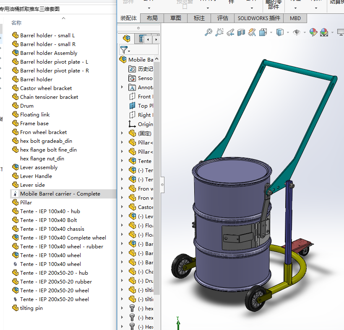Expand the Castor component tree node
This screenshot has width=344, height=330.
pos(122,207)
